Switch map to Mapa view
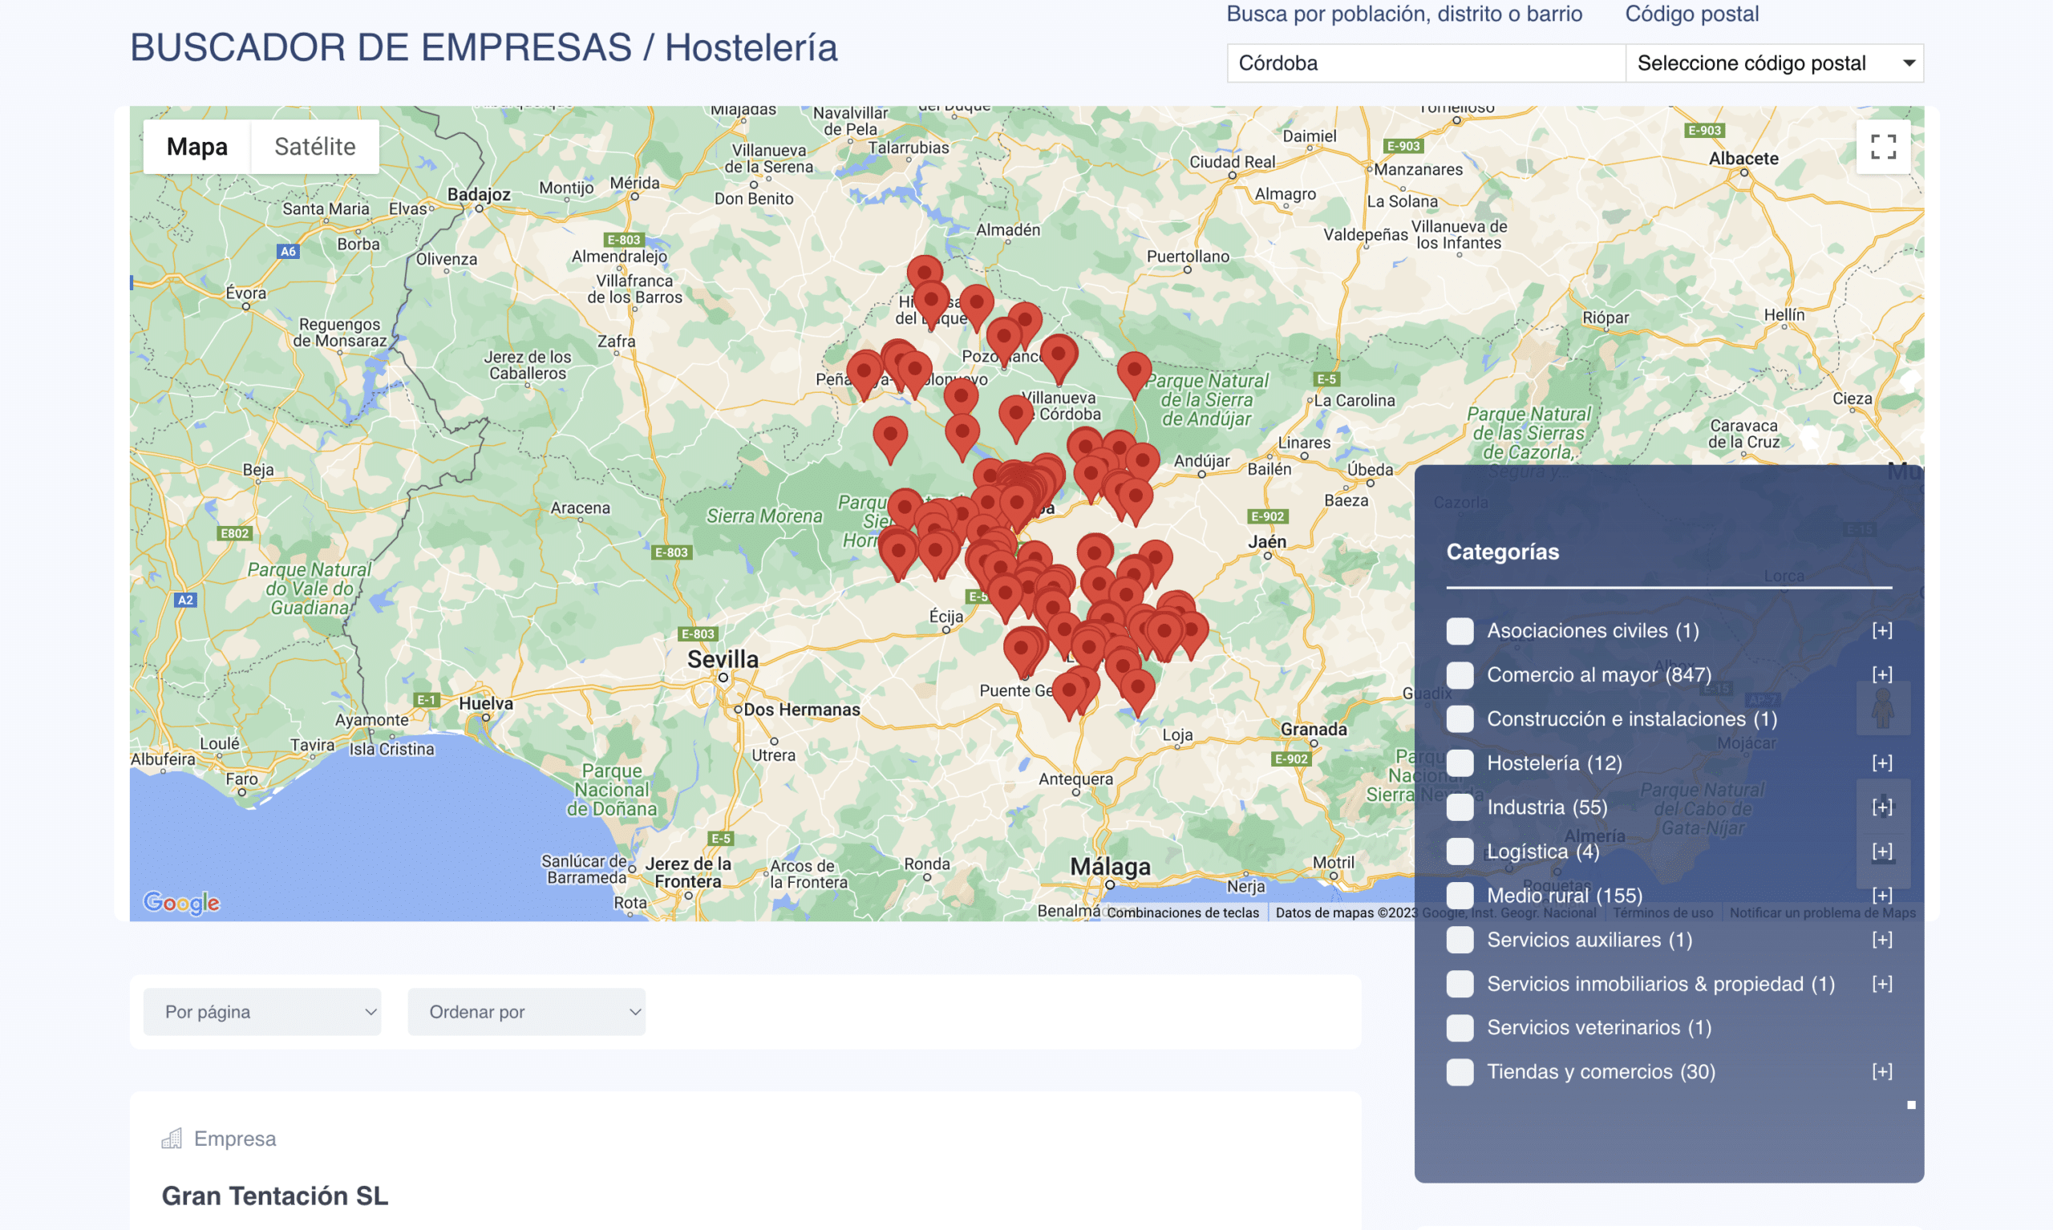Viewport: 2053px width, 1230px height. pos(197,147)
